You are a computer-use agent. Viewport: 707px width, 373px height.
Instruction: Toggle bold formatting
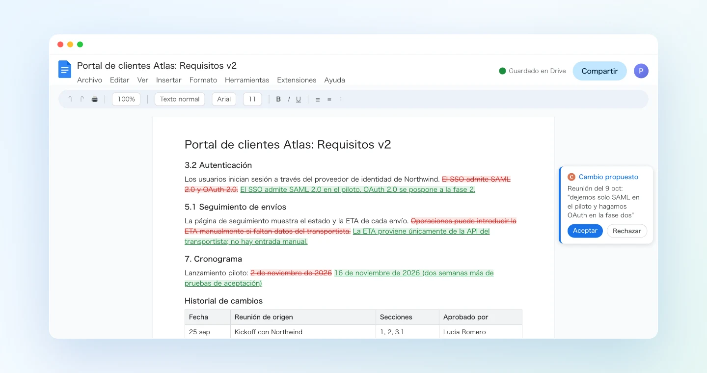click(x=278, y=99)
